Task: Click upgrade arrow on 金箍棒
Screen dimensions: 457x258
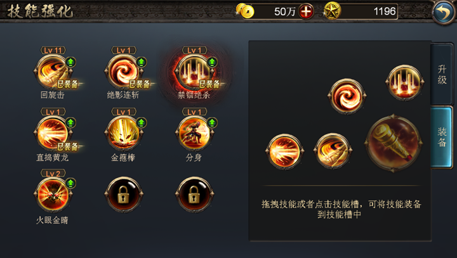Action: tap(142, 122)
